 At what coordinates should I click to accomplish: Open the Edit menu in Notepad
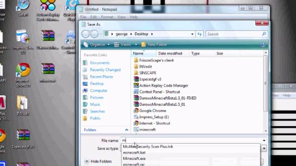(93, 17)
